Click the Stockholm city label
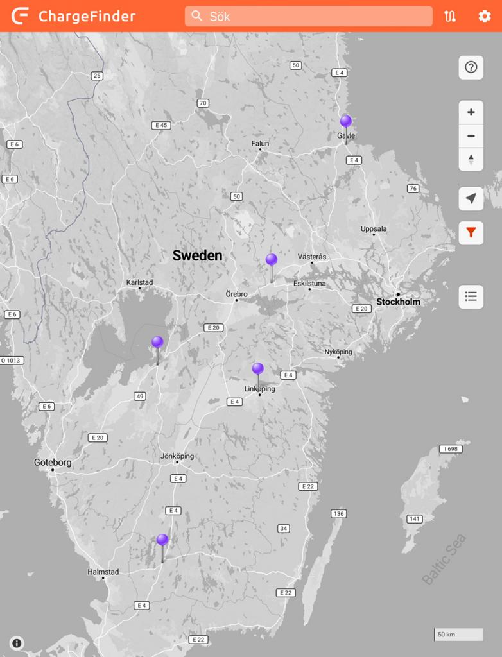Image resolution: width=502 pixels, height=657 pixels. point(398,302)
